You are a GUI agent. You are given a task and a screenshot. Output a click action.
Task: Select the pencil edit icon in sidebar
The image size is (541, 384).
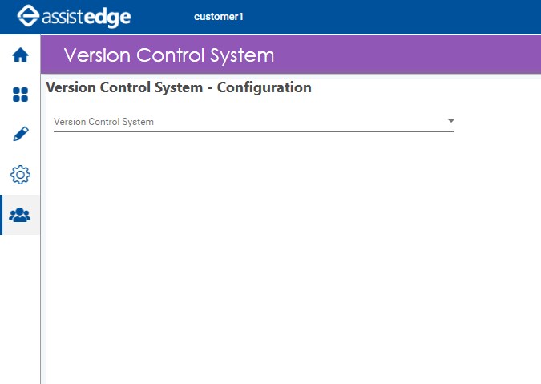click(21, 134)
